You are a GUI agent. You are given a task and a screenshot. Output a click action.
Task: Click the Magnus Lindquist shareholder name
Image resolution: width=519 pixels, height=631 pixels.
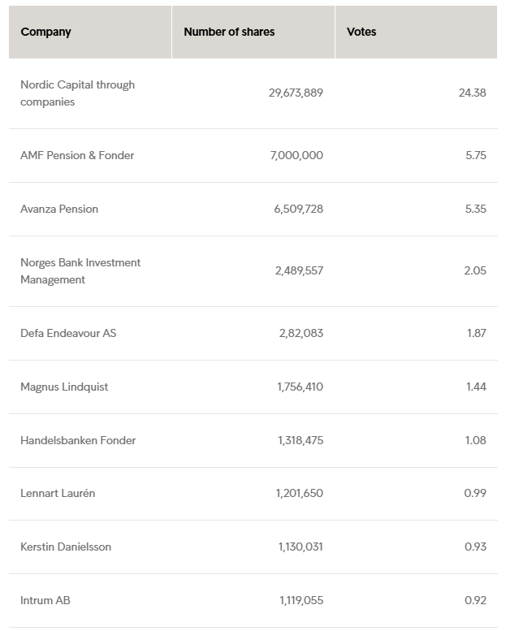pyautogui.click(x=64, y=387)
